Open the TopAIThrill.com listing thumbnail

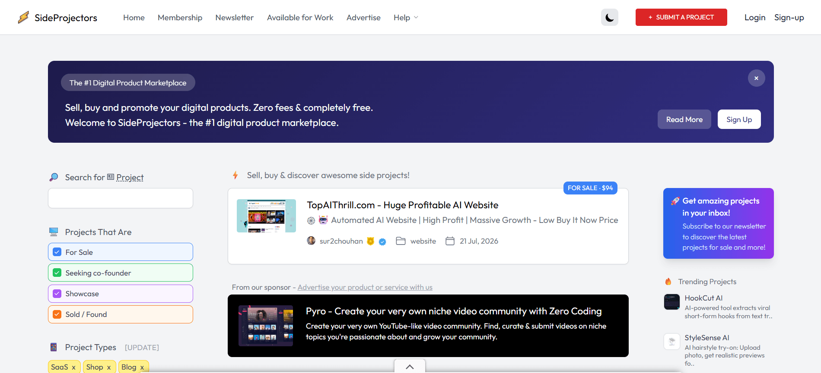tap(266, 216)
